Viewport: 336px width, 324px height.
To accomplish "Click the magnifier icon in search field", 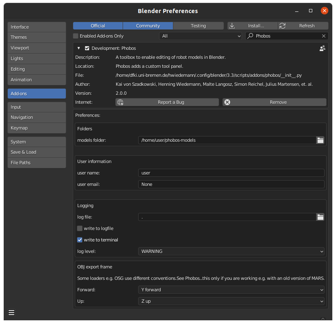I will point(250,36).
